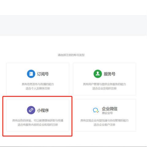Viewport: 147px width, 147px height.
Task: Select the 服务号 account type title
Action: (110, 74)
